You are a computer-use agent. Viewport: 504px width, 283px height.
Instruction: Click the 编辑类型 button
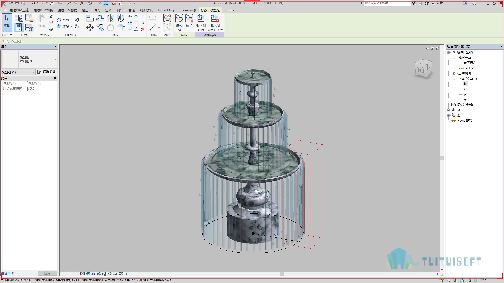tap(46, 72)
